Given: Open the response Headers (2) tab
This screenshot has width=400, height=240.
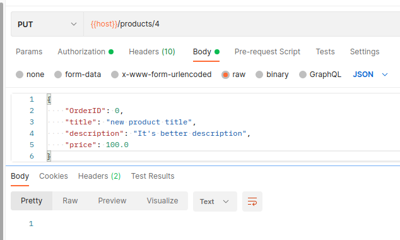Looking at the screenshot, I should pyautogui.click(x=99, y=176).
